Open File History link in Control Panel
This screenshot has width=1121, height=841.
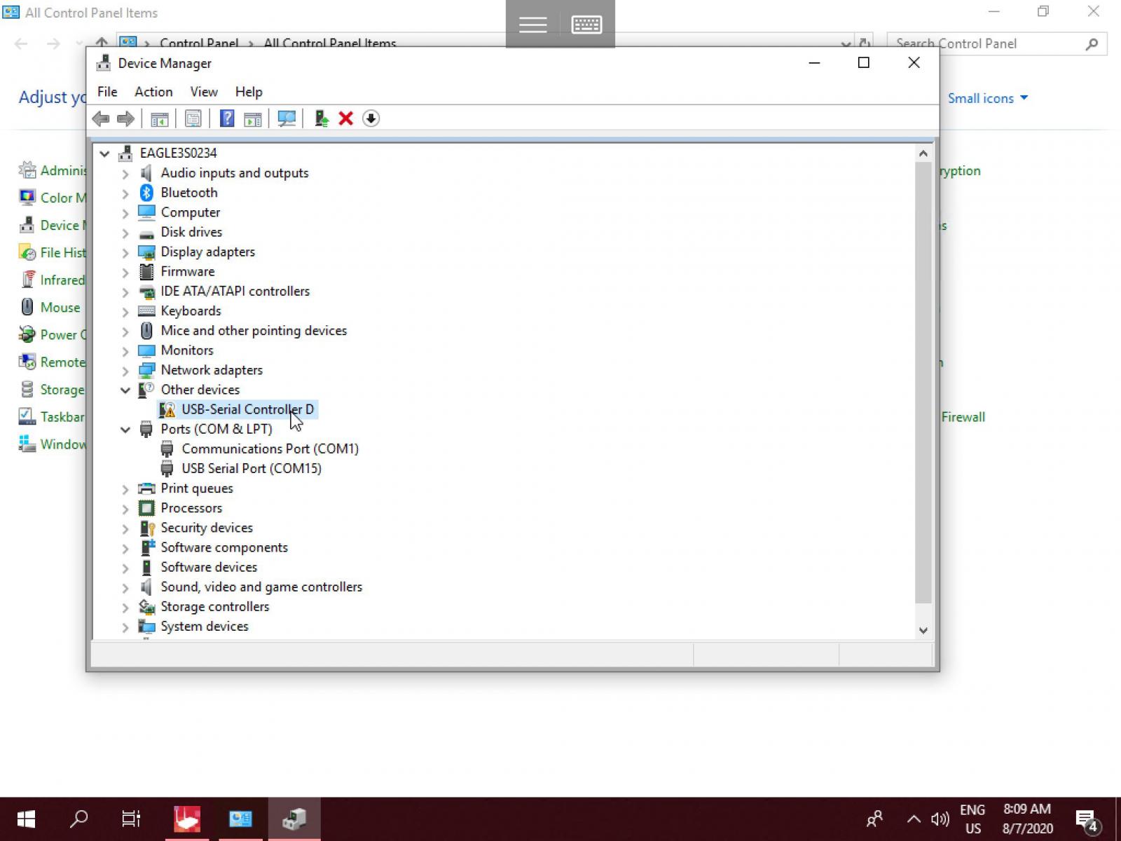[x=62, y=252]
